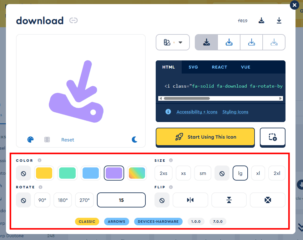Image resolution: width=303 pixels, height=240 pixels.
Task: Choose the thin style download icon variant
Action: 274,42
